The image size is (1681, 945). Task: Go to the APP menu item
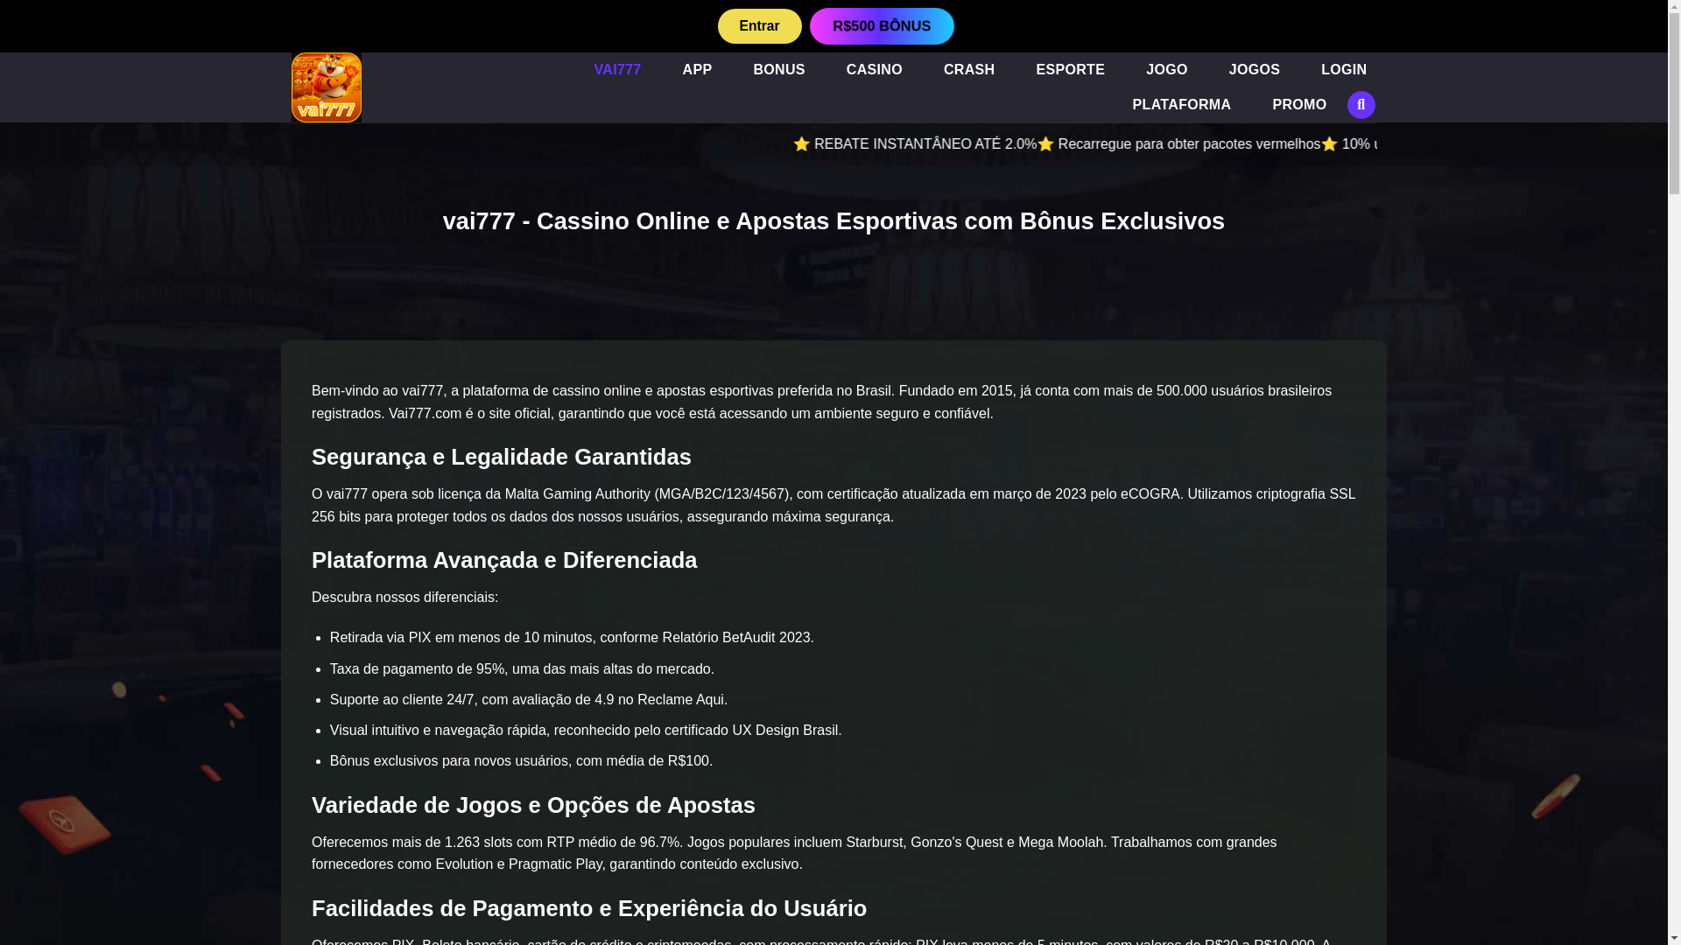pos(697,70)
